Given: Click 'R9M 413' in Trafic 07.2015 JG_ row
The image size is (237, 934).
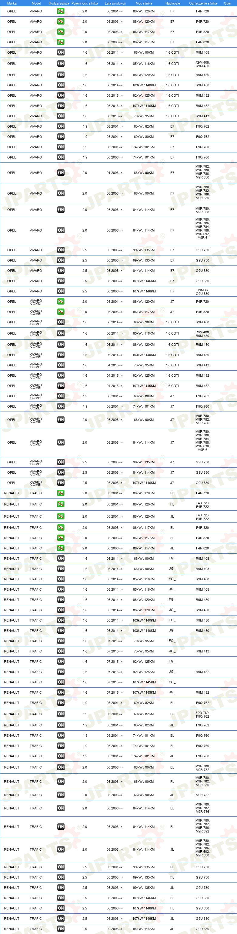Looking at the screenshot, I should coord(202,651).
